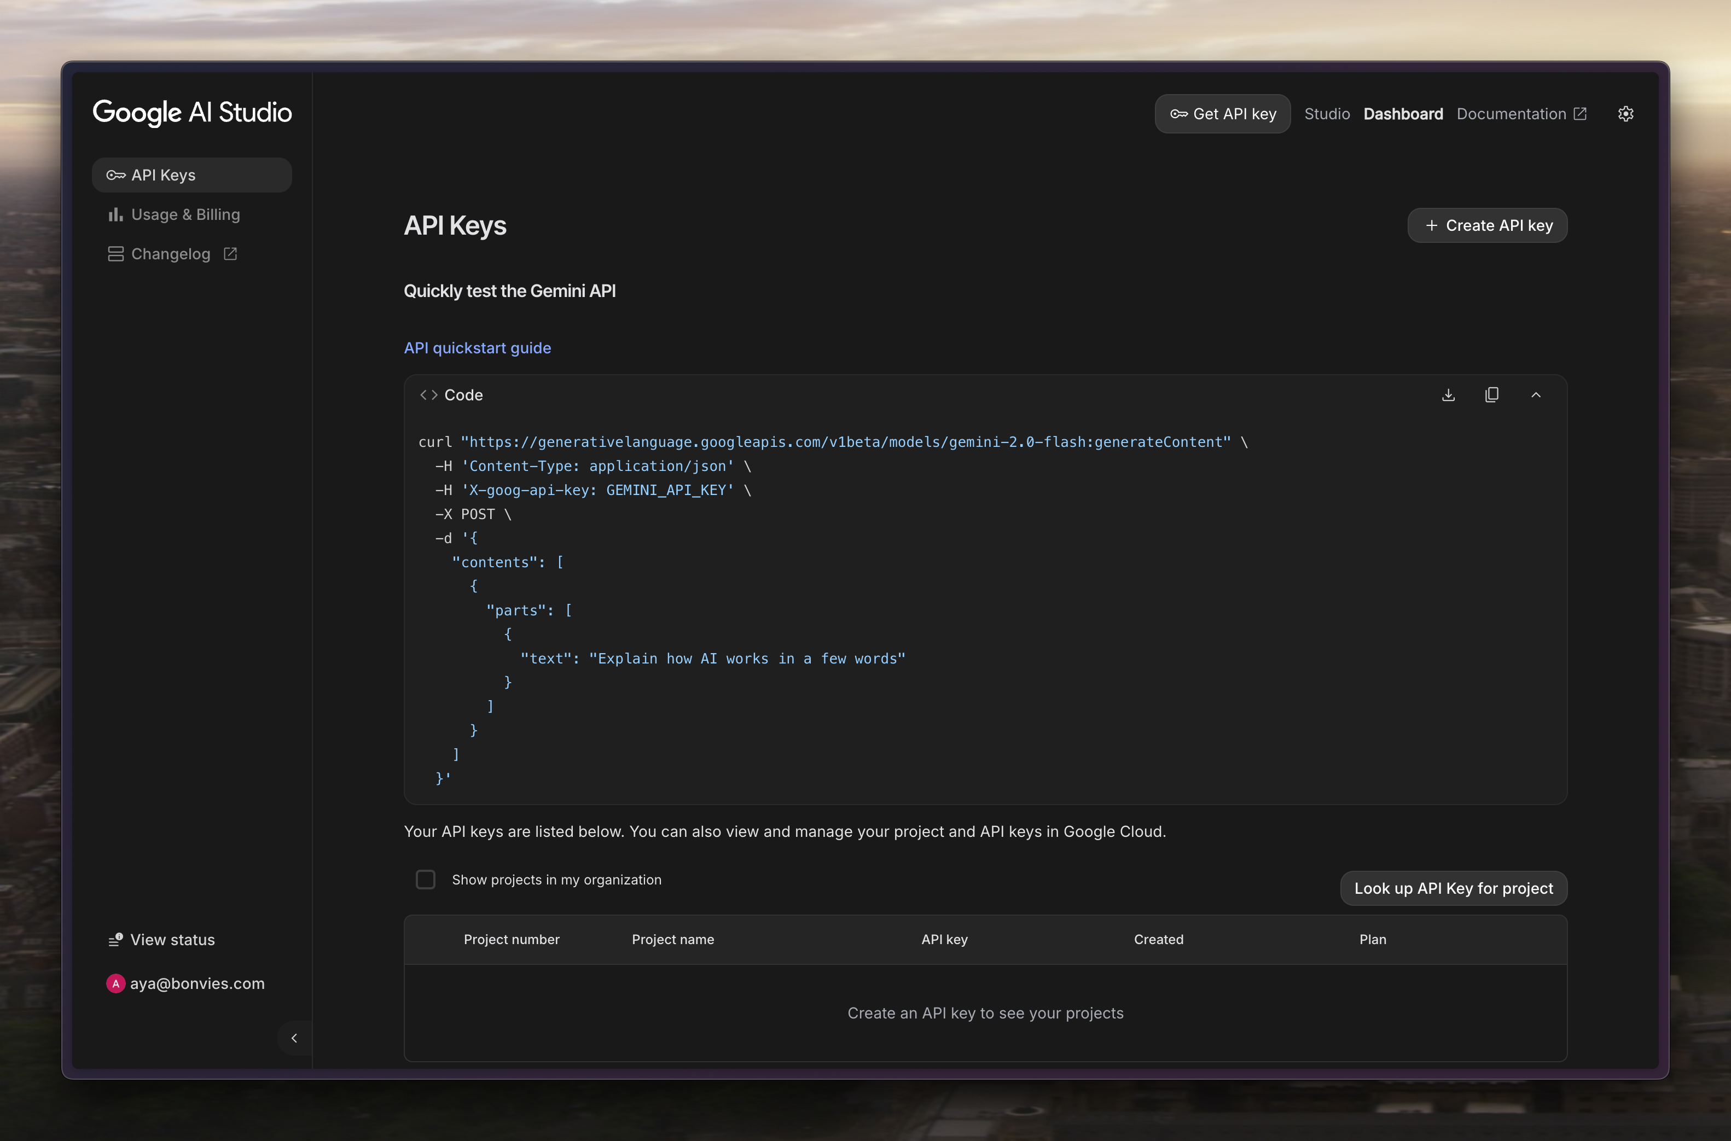Click Look up API Key for project
The height and width of the screenshot is (1141, 1731).
click(x=1453, y=888)
